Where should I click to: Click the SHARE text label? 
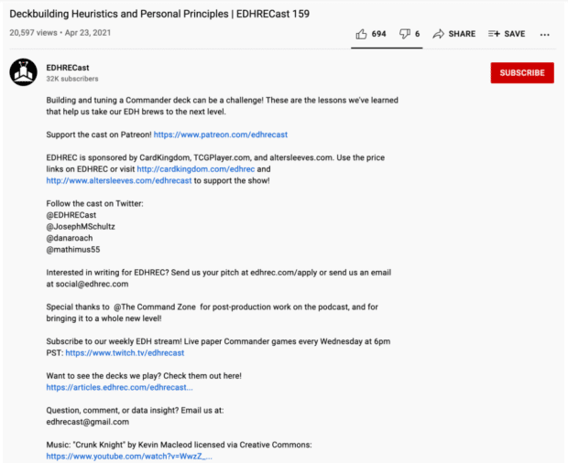[x=462, y=34]
